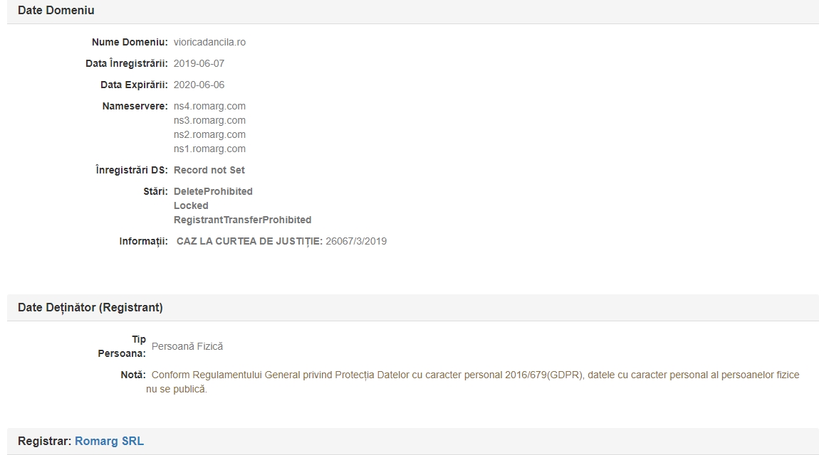Image resolution: width=824 pixels, height=455 pixels.
Task: Click the Persoană Fizică value
Action: tap(187, 346)
